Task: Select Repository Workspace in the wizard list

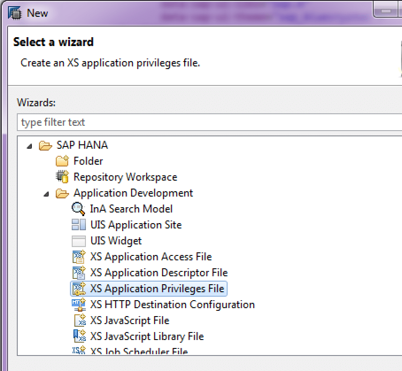Action: [x=125, y=177]
